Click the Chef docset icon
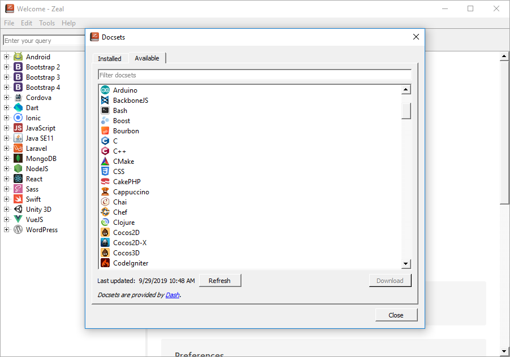Screen dimensions: 510x357 [x=105, y=212]
